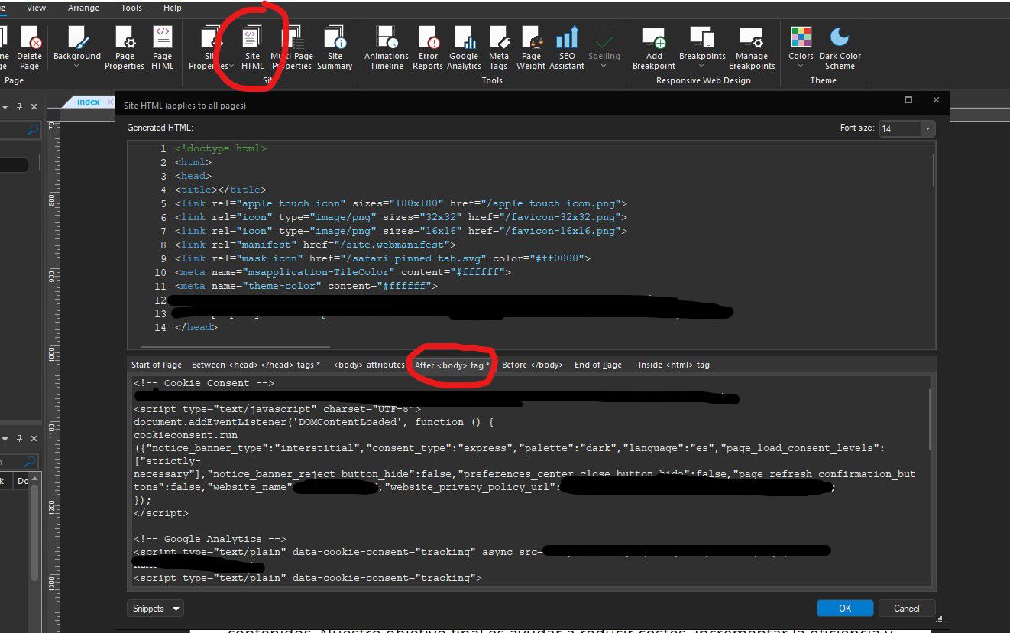Click the Cancel button
Screen dimensions: 1010x633
907,609
